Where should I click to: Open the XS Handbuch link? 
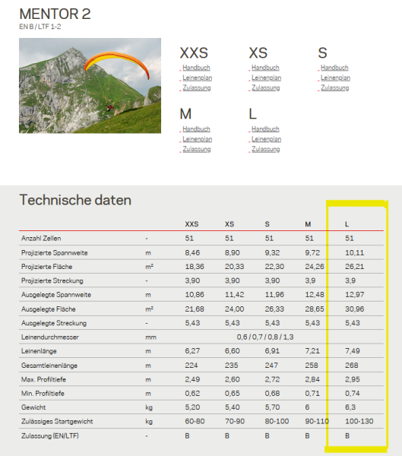coord(265,68)
